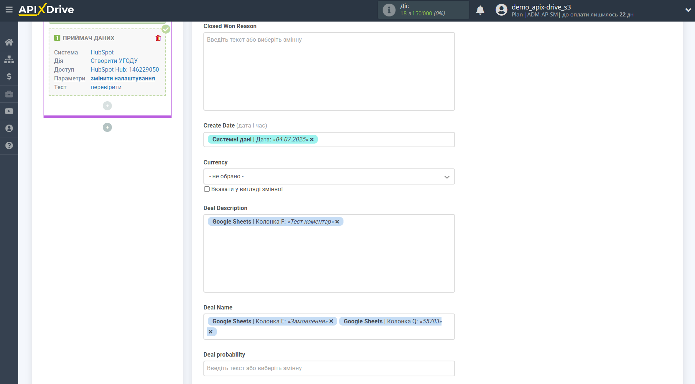Open the home sidebar icon
The width and height of the screenshot is (695, 384).
click(9, 42)
